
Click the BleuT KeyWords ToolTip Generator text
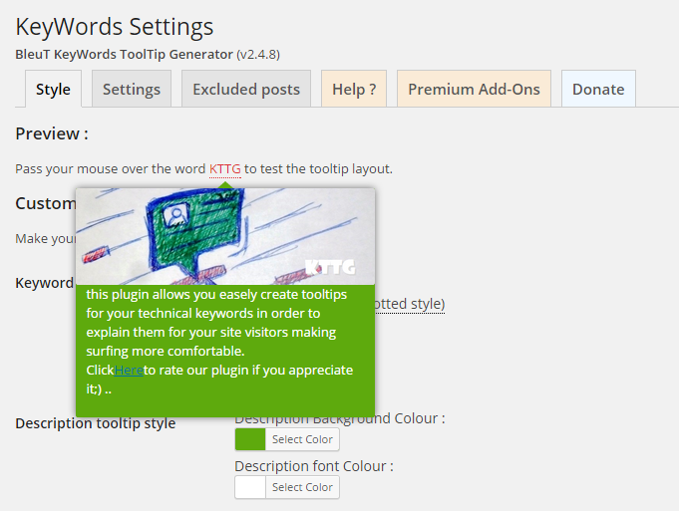(125, 55)
